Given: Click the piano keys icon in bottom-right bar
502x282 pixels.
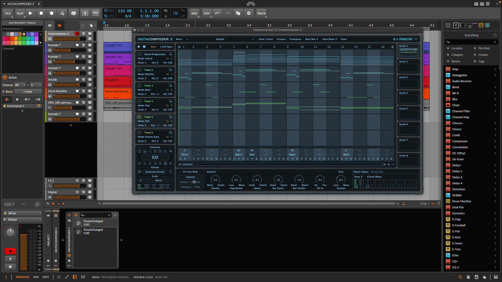Looking at the screenshot, I should click(x=496, y=277).
